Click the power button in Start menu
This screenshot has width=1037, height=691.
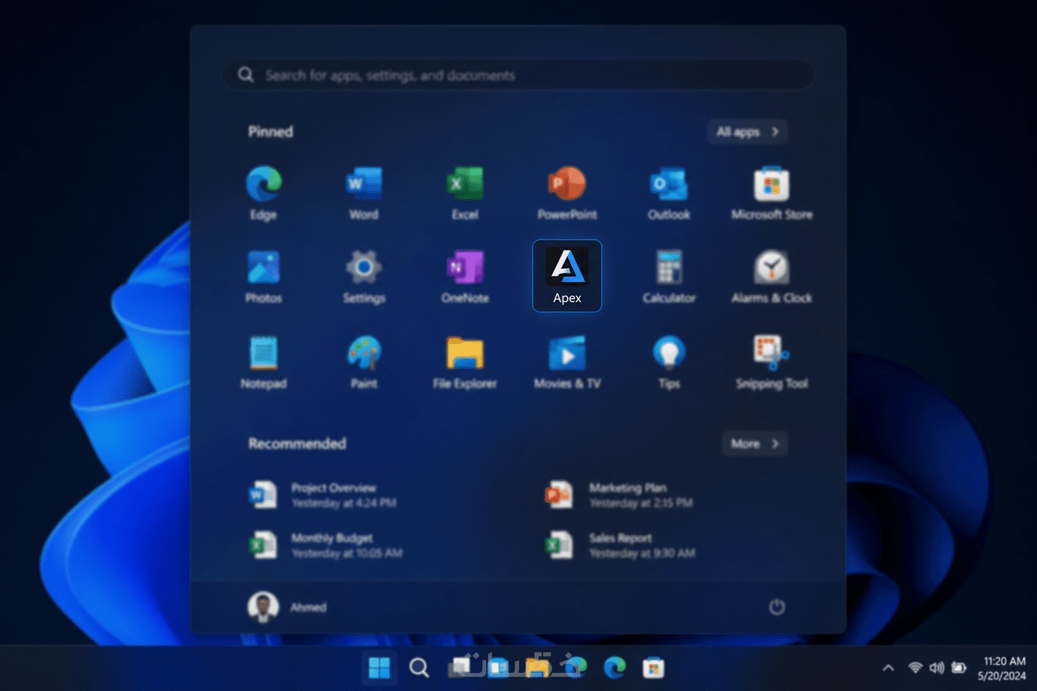[x=777, y=607]
